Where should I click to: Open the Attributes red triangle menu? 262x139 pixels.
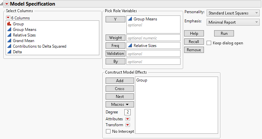click(x=128, y=119)
